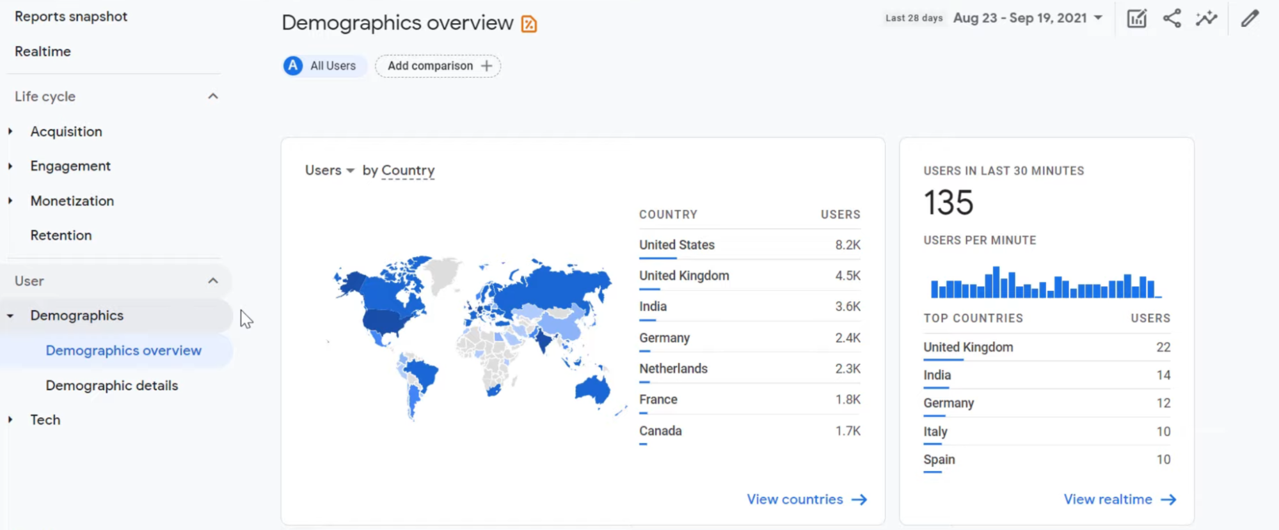Click the arrow beside View realtime
The height and width of the screenshot is (530, 1279).
pos(1168,499)
